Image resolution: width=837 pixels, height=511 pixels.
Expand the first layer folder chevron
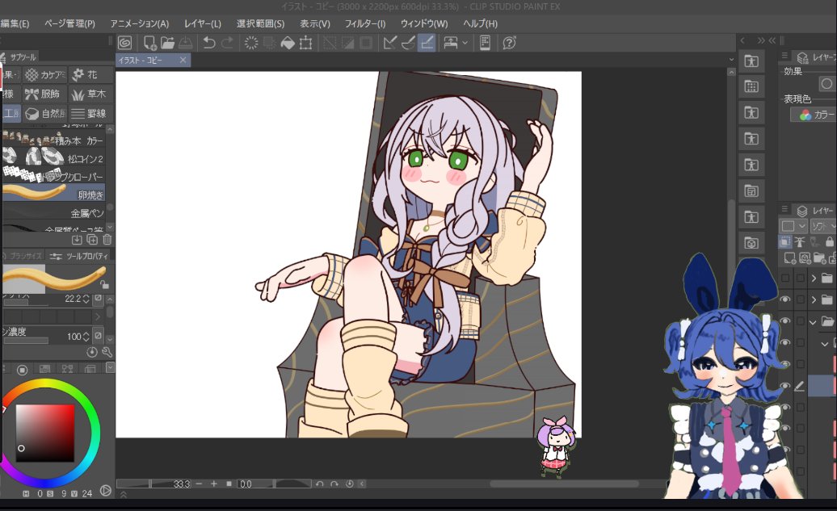point(814,278)
